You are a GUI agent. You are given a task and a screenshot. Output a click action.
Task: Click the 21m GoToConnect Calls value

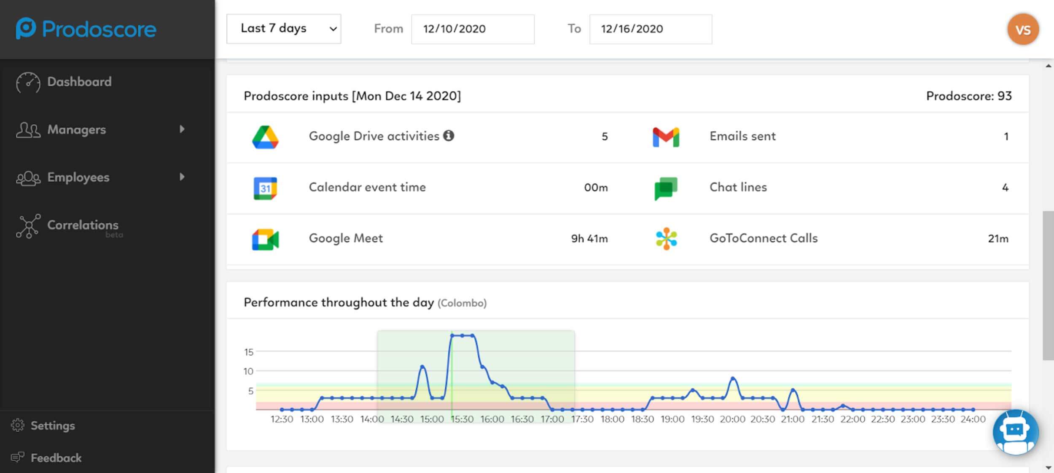coord(998,239)
